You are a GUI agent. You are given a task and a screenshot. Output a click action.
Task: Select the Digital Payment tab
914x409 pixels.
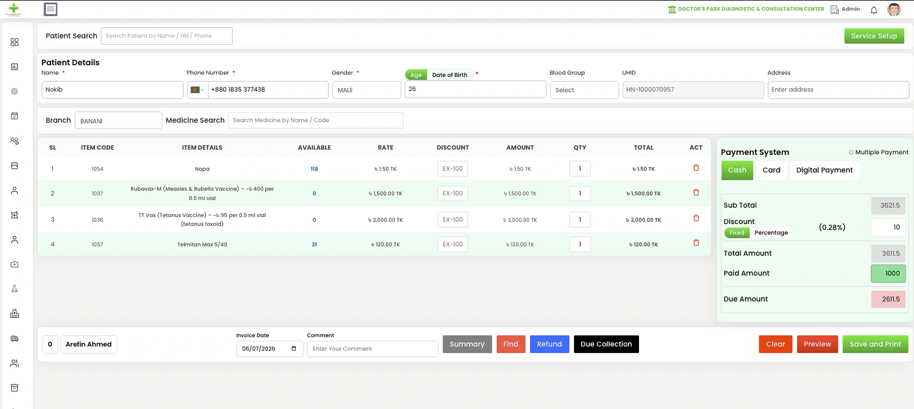click(x=824, y=170)
